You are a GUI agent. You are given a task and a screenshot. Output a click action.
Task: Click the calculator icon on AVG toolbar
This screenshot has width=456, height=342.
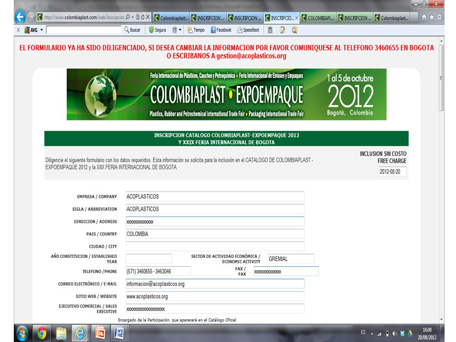pyautogui.click(x=270, y=29)
